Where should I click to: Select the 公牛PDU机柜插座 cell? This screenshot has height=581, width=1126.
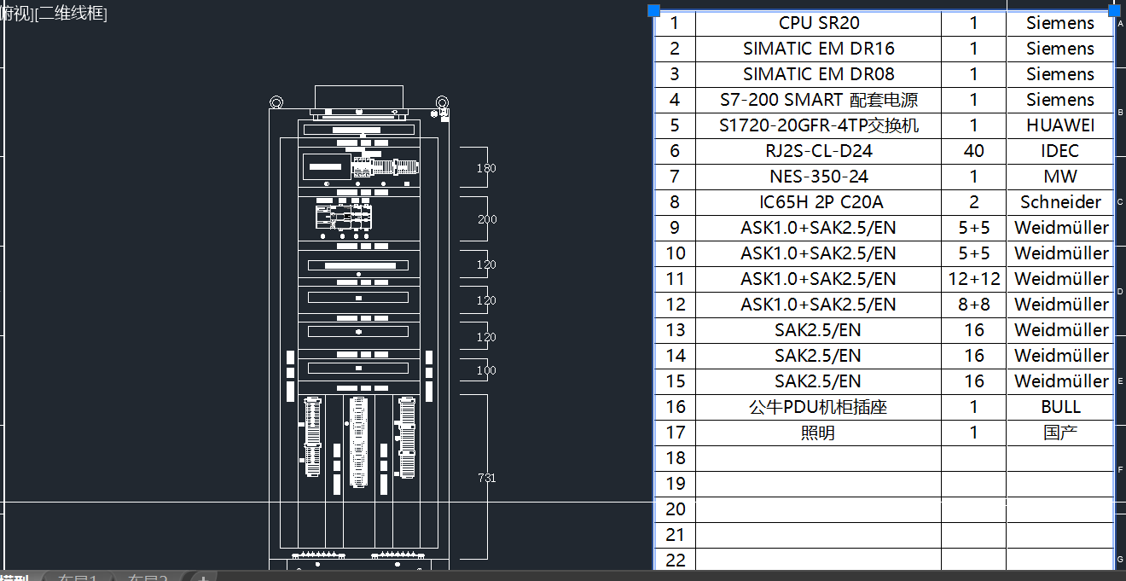(819, 407)
